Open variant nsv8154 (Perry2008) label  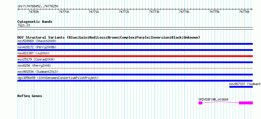tap(34, 65)
